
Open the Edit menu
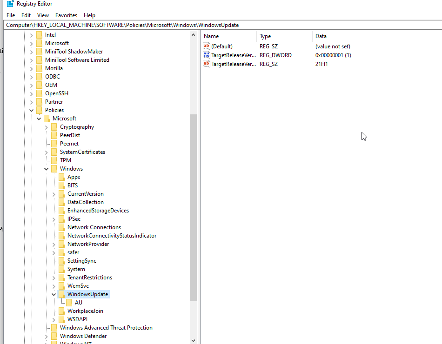(26, 15)
